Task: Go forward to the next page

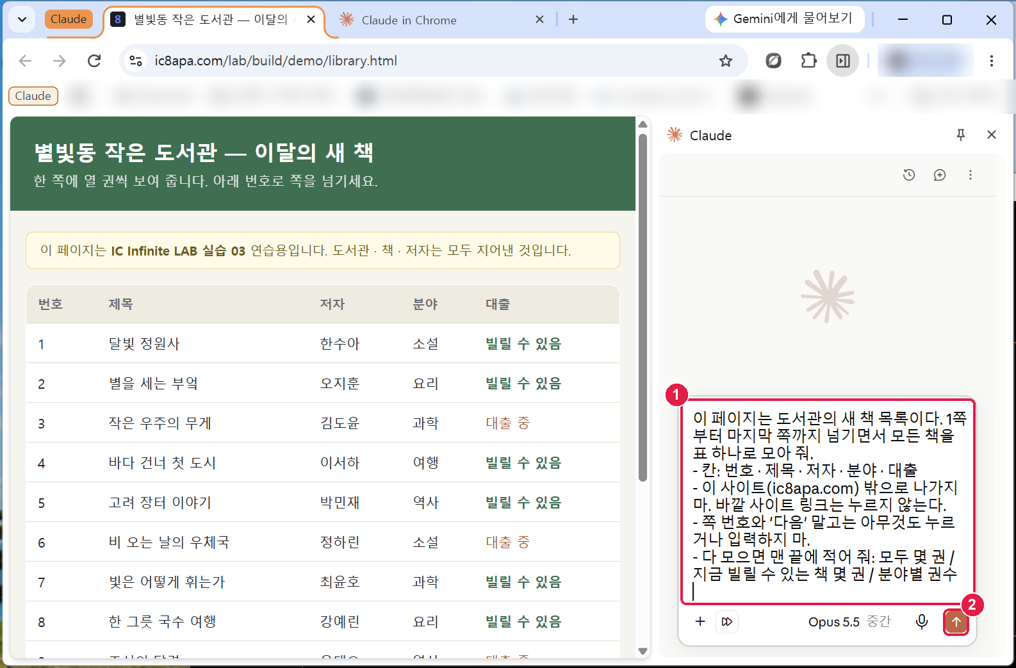Action: click(x=59, y=61)
